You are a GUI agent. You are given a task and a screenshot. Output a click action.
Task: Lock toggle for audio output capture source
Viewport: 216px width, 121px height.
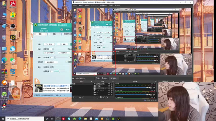click(x=112, y=84)
